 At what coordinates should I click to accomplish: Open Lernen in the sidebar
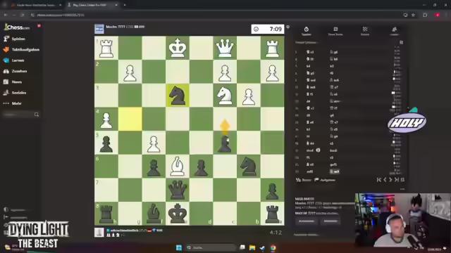(x=14, y=60)
